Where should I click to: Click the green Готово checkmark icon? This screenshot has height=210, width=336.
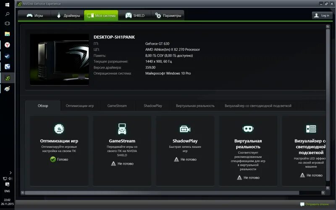click(x=53, y=159)
